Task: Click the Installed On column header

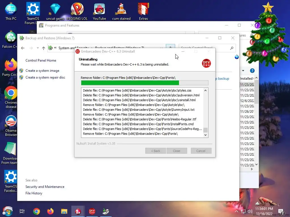Action: coord(247,79)
